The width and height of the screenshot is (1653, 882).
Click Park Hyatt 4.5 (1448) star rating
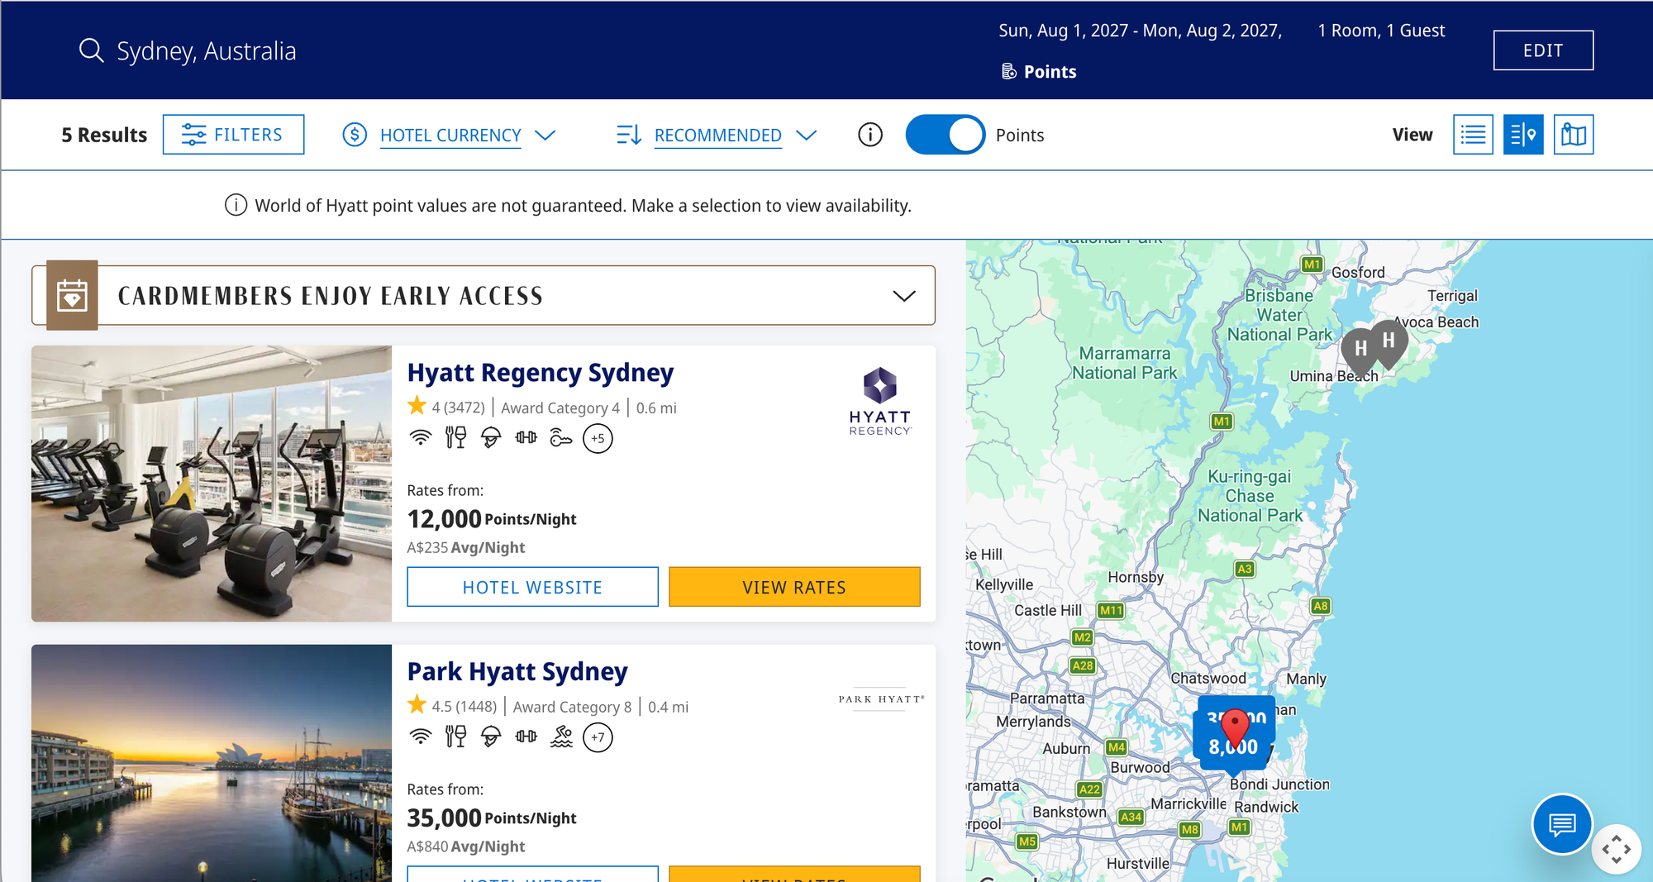tap(452, 706)
